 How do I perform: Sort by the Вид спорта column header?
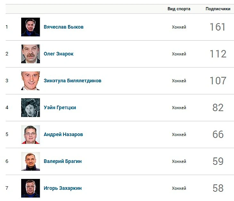click(179, 9)
